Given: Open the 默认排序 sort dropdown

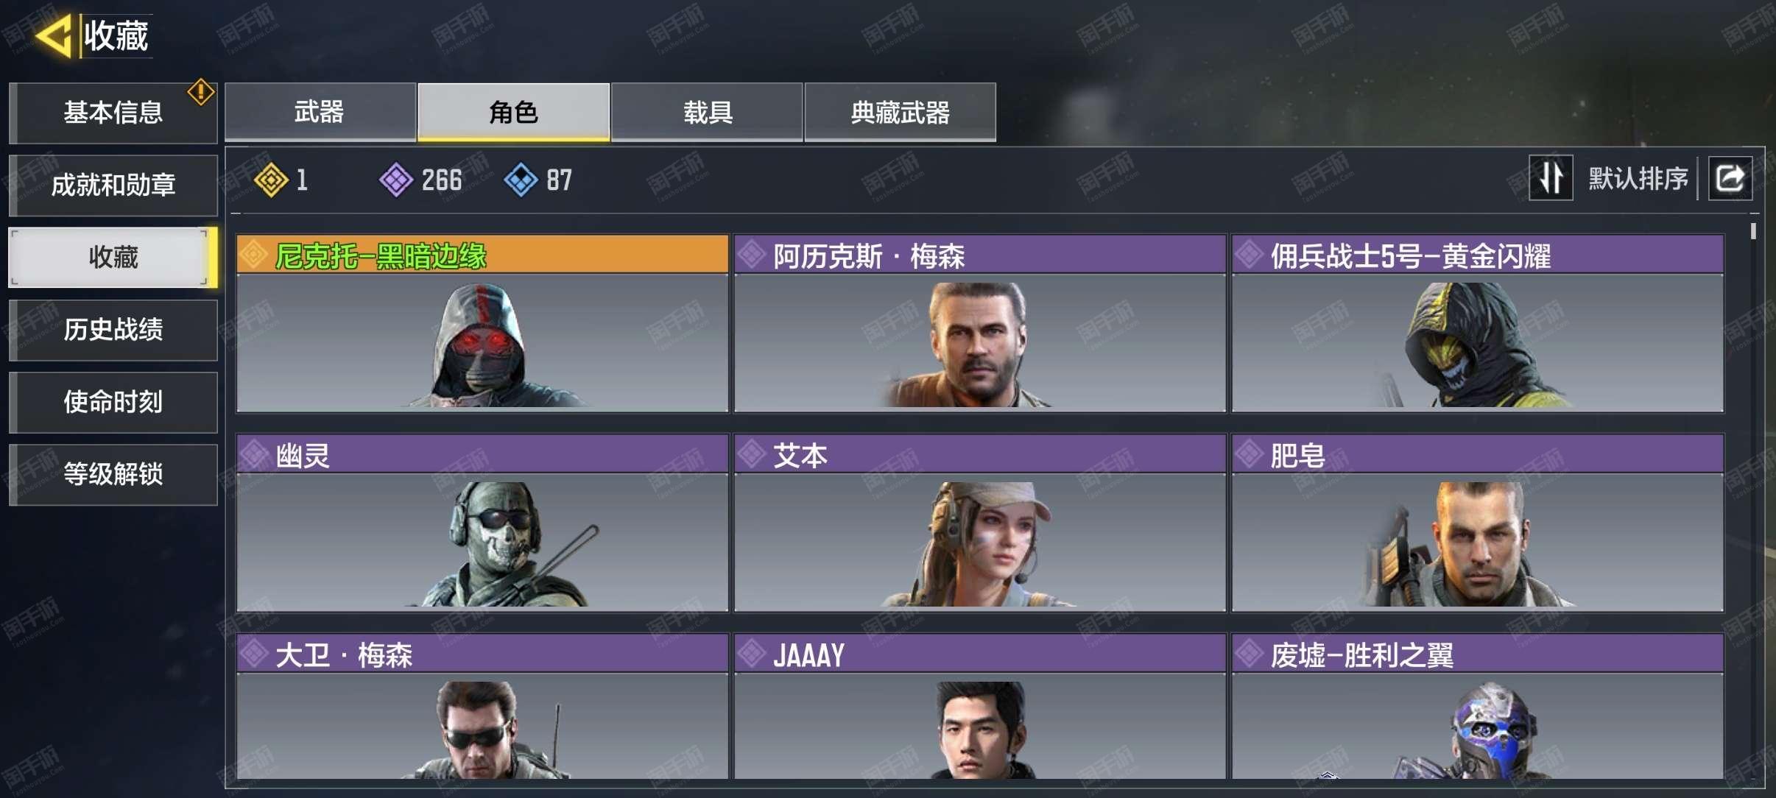Looking at the screenshot, I should pyautogui.click(x=1638, y=178).
